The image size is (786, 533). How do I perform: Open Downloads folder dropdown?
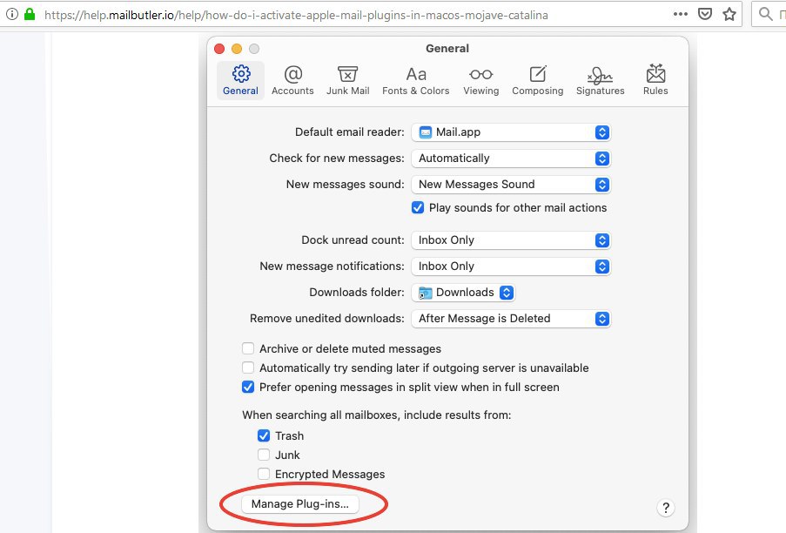click(463, 293)
